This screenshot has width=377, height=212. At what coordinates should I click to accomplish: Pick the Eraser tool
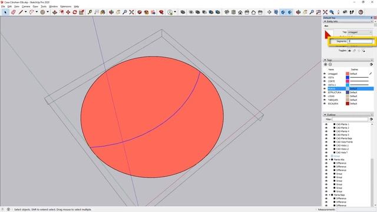[x=13, y=12]
